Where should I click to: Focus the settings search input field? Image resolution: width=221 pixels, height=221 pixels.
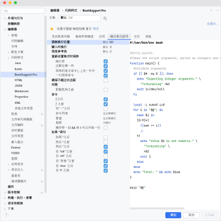point(24,11)
